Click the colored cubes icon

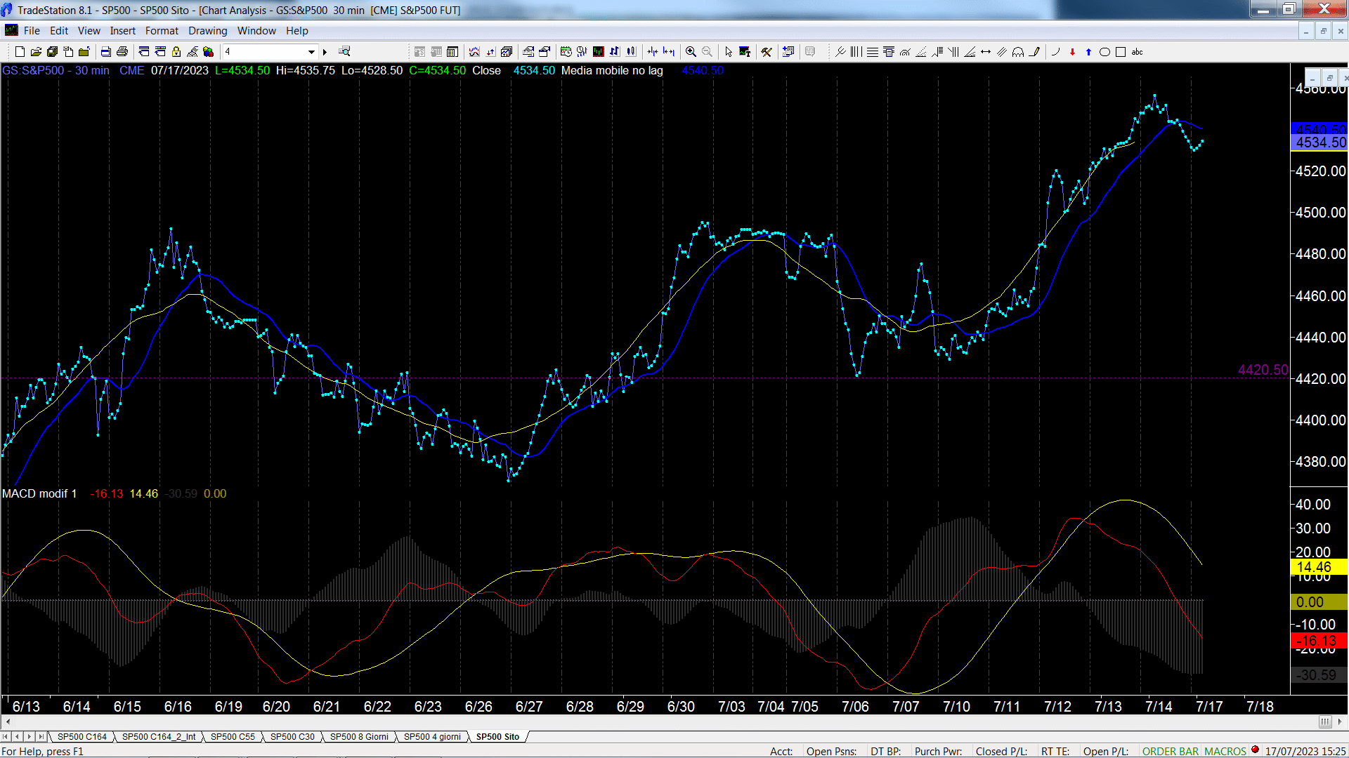pyautogui.click(x=209, y=52)
